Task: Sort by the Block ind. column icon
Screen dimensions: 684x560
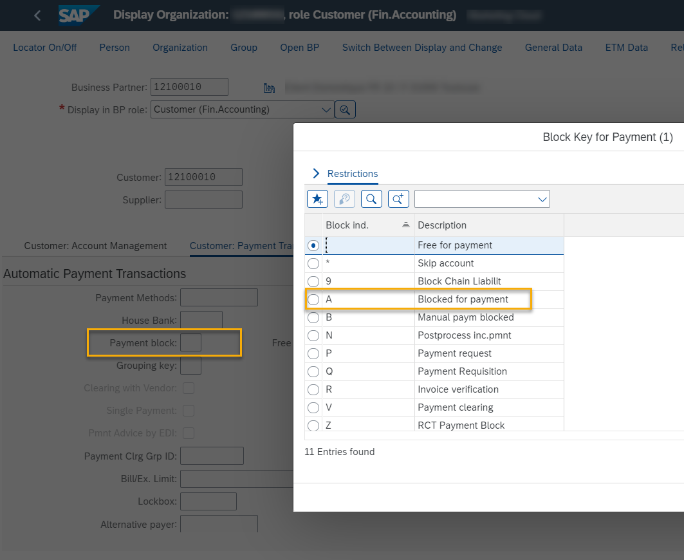Action: point(405,225)
